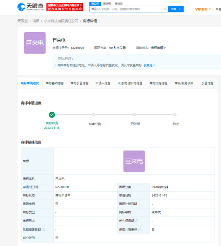This screenshot has width=221, height=246.
Task: Click the 2022-01-18 date under 商标申请 step
Action: 52,128
